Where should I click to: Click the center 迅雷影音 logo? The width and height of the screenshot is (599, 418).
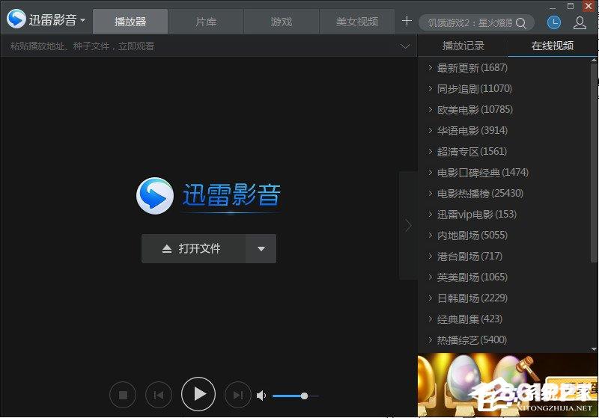tap(209, 196)
